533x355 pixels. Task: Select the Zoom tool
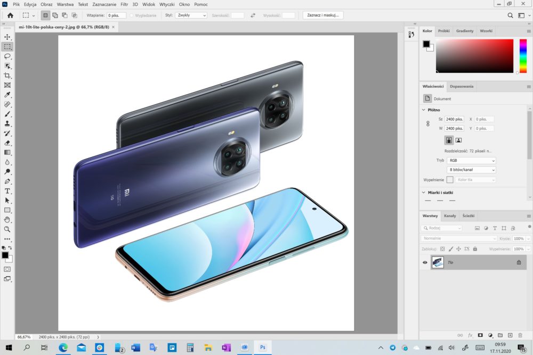[7, 229]
